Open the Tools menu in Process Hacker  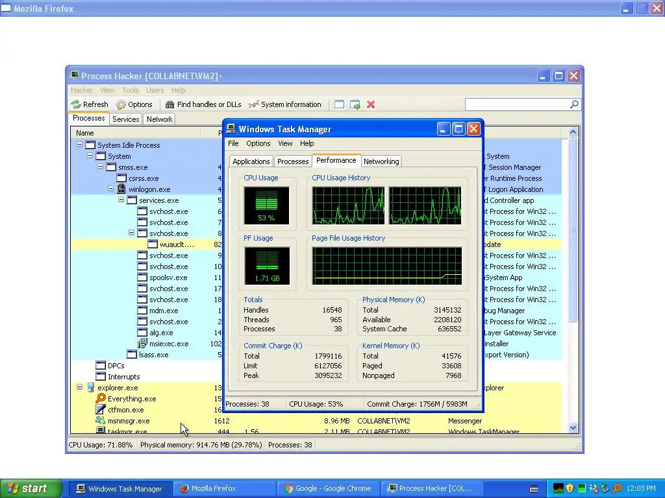click(x=130, y=90)
